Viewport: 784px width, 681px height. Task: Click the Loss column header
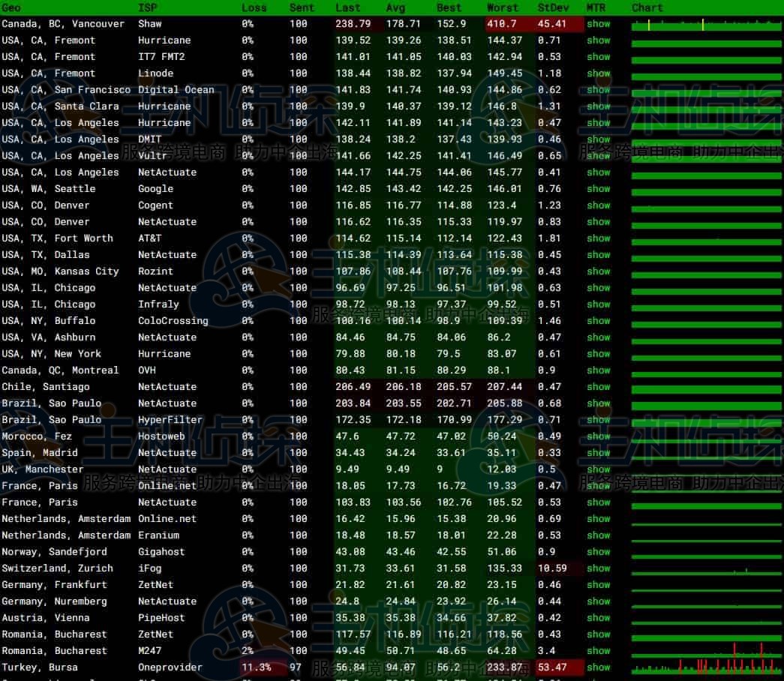pos(254,8)
